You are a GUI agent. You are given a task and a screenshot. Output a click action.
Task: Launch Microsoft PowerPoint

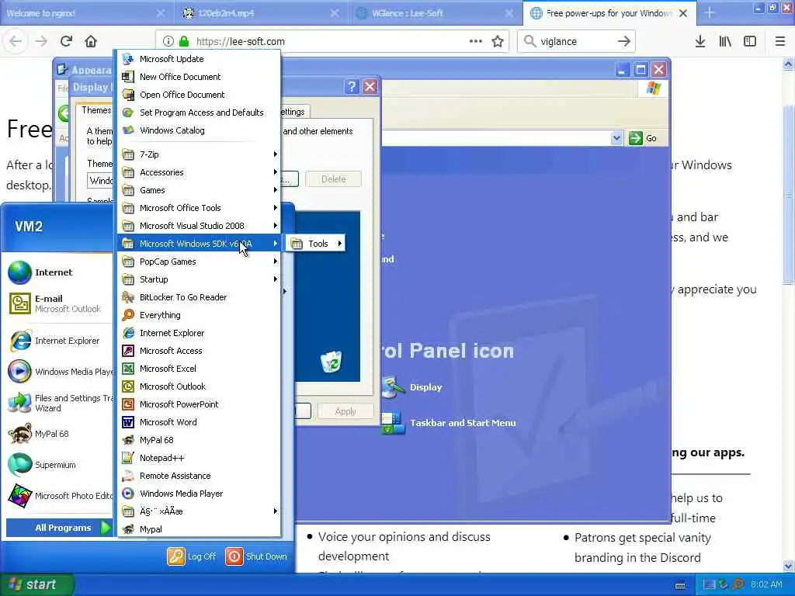[x=199, y=404]
